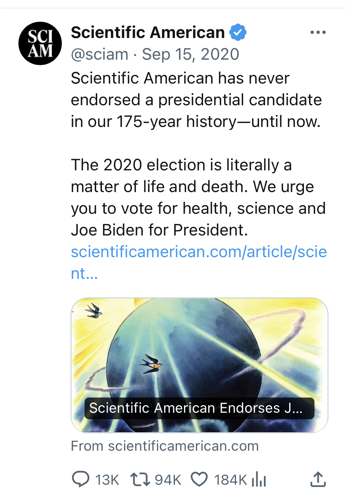This screenshot has height=497, width=347.
Task: View tweet analytics bar chart icon
Action: (x=259, y=479)
